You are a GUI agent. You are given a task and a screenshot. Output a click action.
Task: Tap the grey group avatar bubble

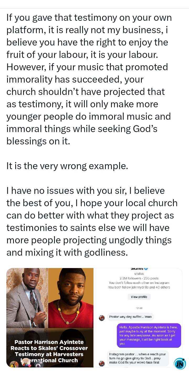click(x=39, y=364)
